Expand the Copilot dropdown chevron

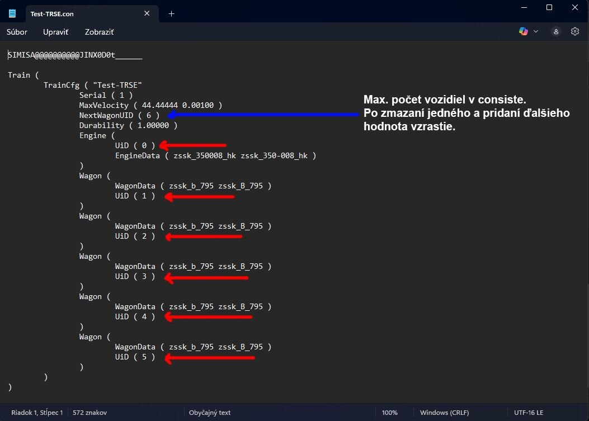coord(536,32)
